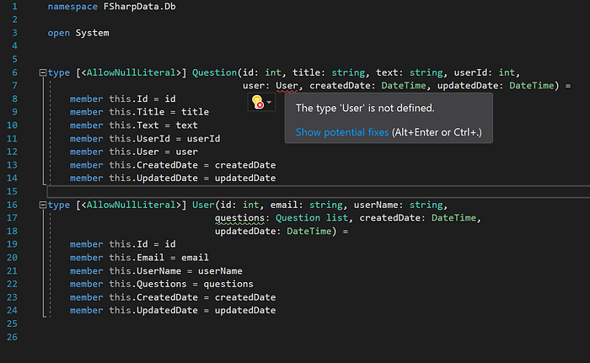Click the namespace keyword on line 1
This screenshot has width=590, height=363.
click(72, 7)
